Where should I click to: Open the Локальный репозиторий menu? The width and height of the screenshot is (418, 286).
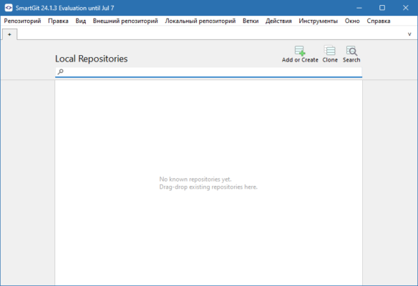click(x=200, y=21)
